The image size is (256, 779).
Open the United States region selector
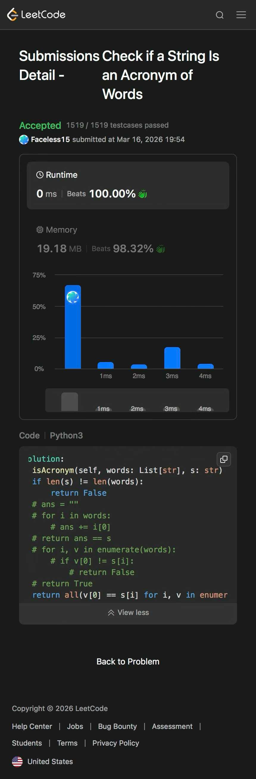point(50,761)
